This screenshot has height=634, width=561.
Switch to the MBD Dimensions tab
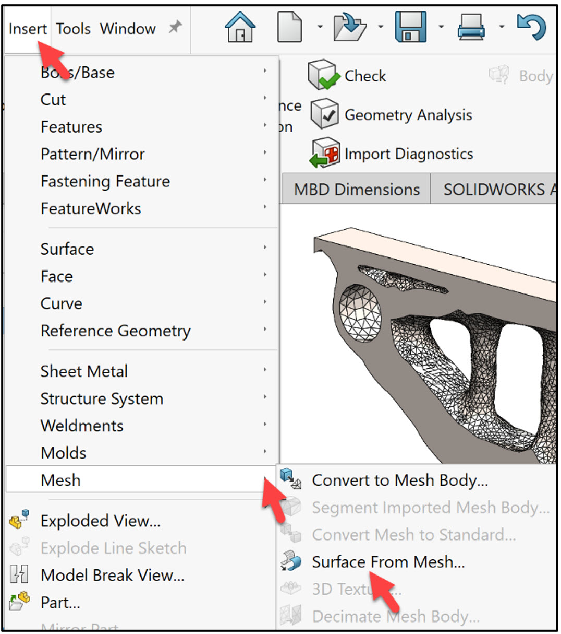(x=356, y=189)
